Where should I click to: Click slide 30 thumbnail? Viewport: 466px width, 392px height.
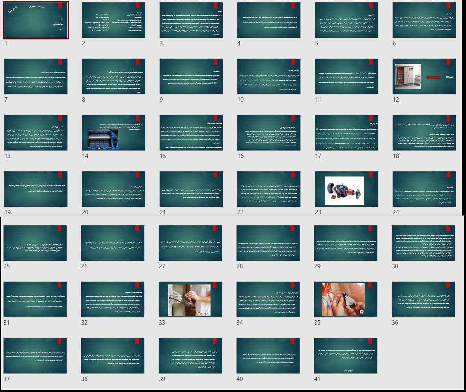[x=423, y=243]
